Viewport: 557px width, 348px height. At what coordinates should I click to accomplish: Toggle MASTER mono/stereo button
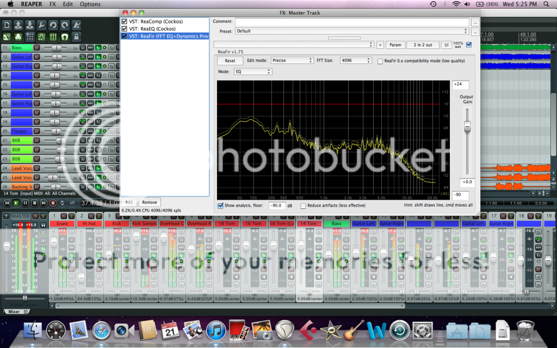click(x=44, y=225)
